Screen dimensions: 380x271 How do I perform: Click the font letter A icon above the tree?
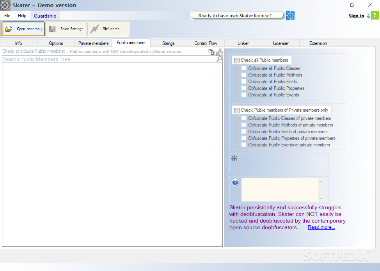click(219, 52)
